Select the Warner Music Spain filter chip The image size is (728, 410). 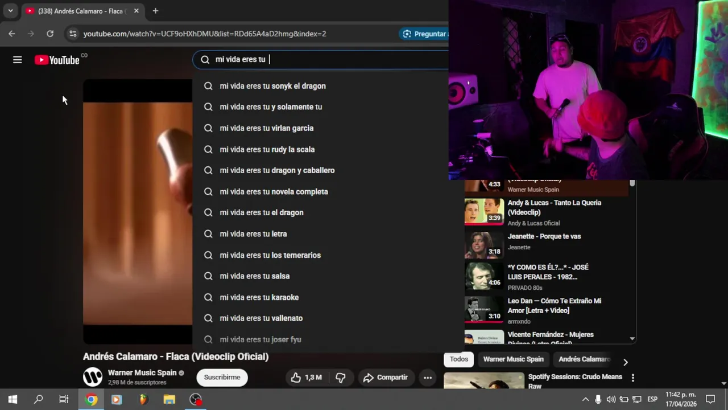point(514,359)
